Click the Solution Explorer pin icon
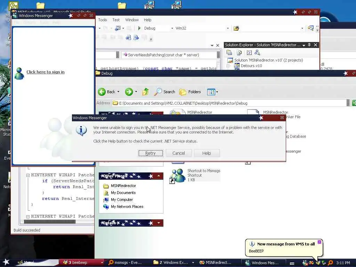 click(309, 45)
